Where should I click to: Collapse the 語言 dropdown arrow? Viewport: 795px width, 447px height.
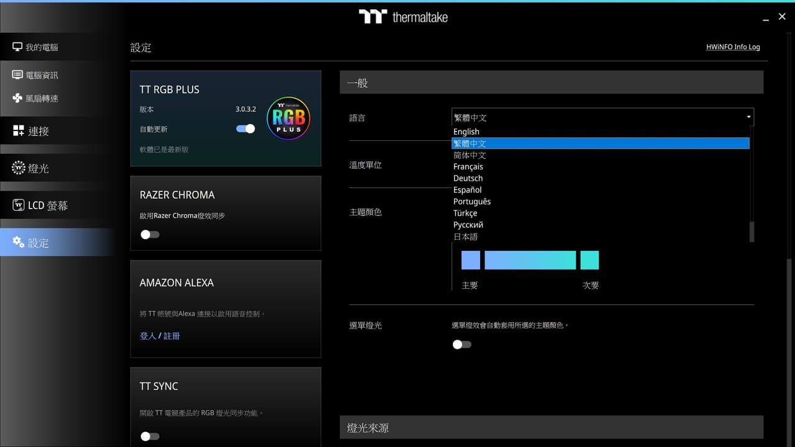(x=748, y=117)
